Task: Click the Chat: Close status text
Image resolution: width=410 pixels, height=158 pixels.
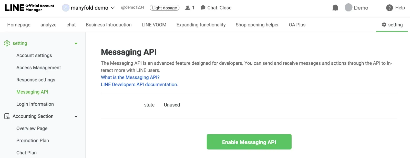Action: 219,8
